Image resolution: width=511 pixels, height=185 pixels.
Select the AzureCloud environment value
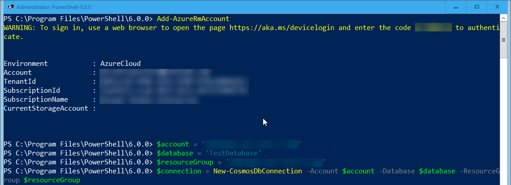(x=120, y=64)
